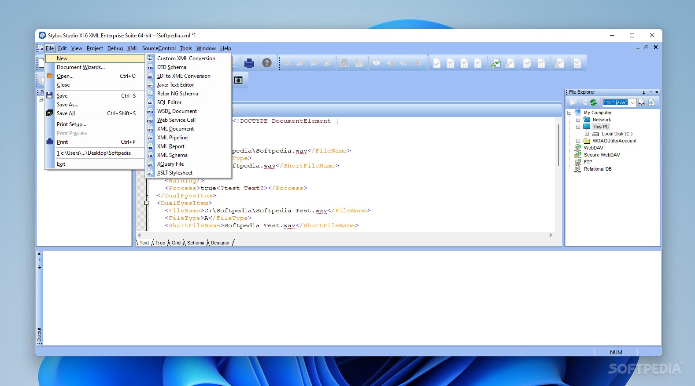Click the XQuery File icon
This screenshot has width=695, height=386.
[150, 164]
